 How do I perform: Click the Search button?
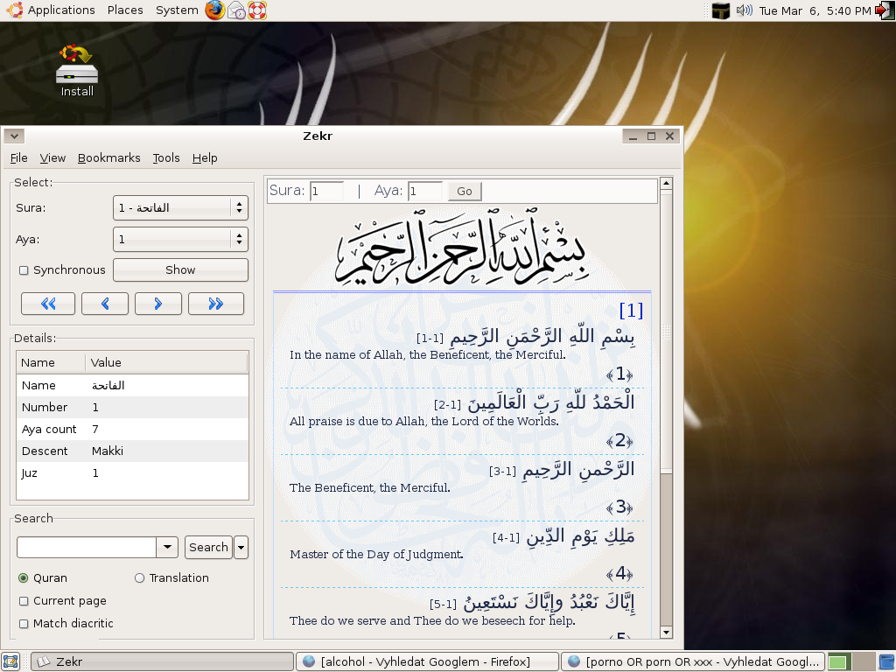[x=208, y=548]
